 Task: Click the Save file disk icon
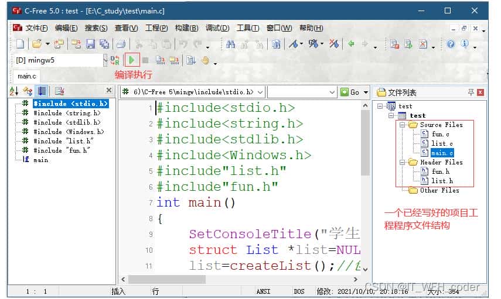click(x=90, y=44)
